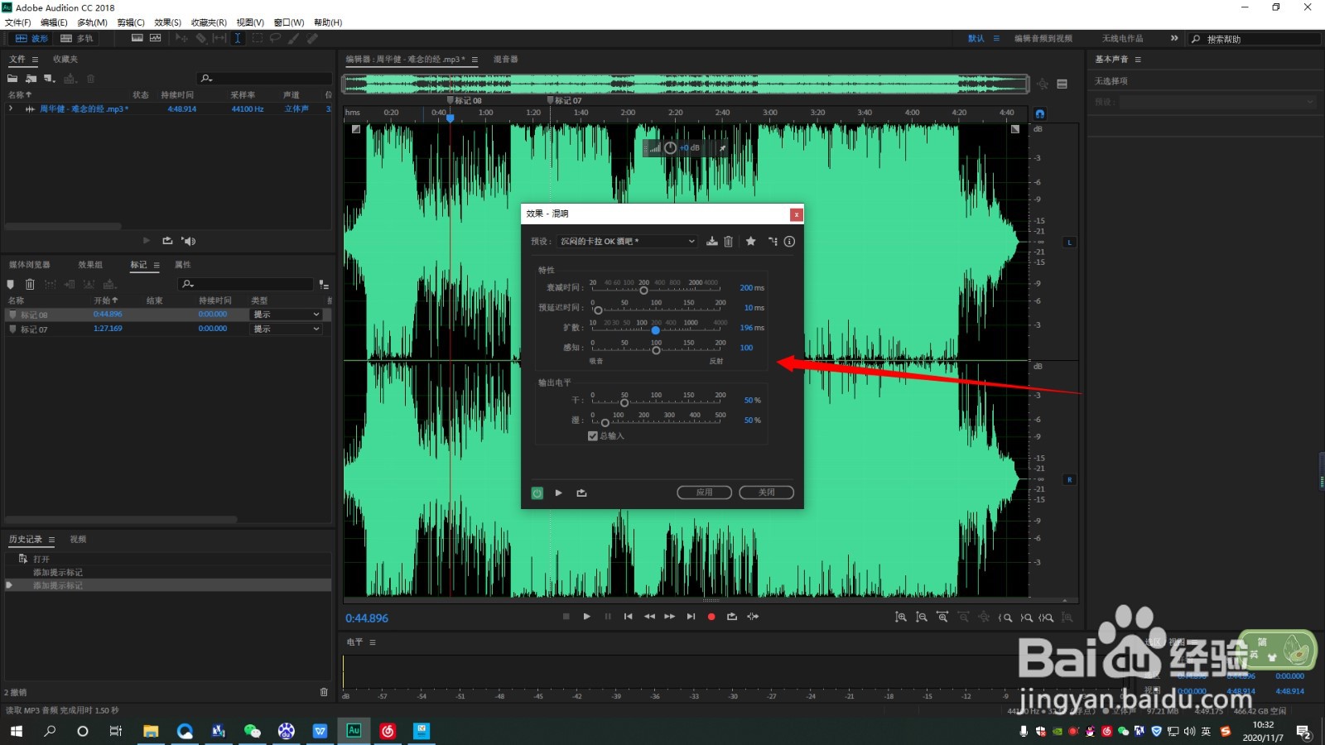Mark reverb preset as favorite
Image resolution: width=1325 pixels, height=745 pixels.
click(x=750, y=242)
